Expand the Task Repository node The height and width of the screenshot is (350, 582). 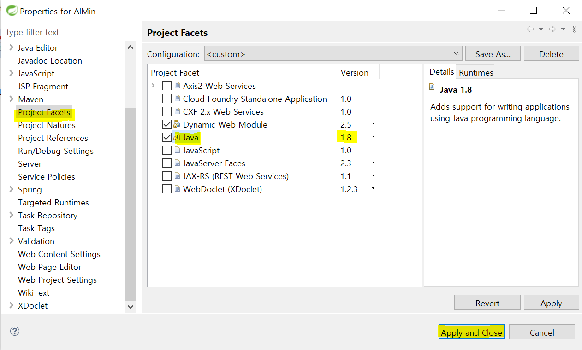pos(12,215)
